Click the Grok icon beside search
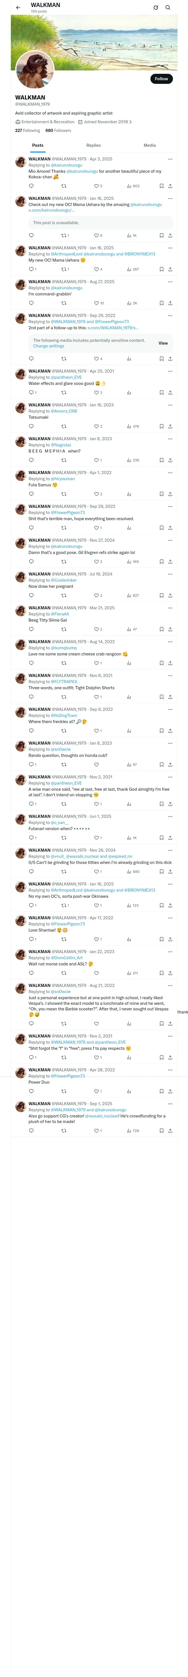188x1677 pixels. (156, 8)
